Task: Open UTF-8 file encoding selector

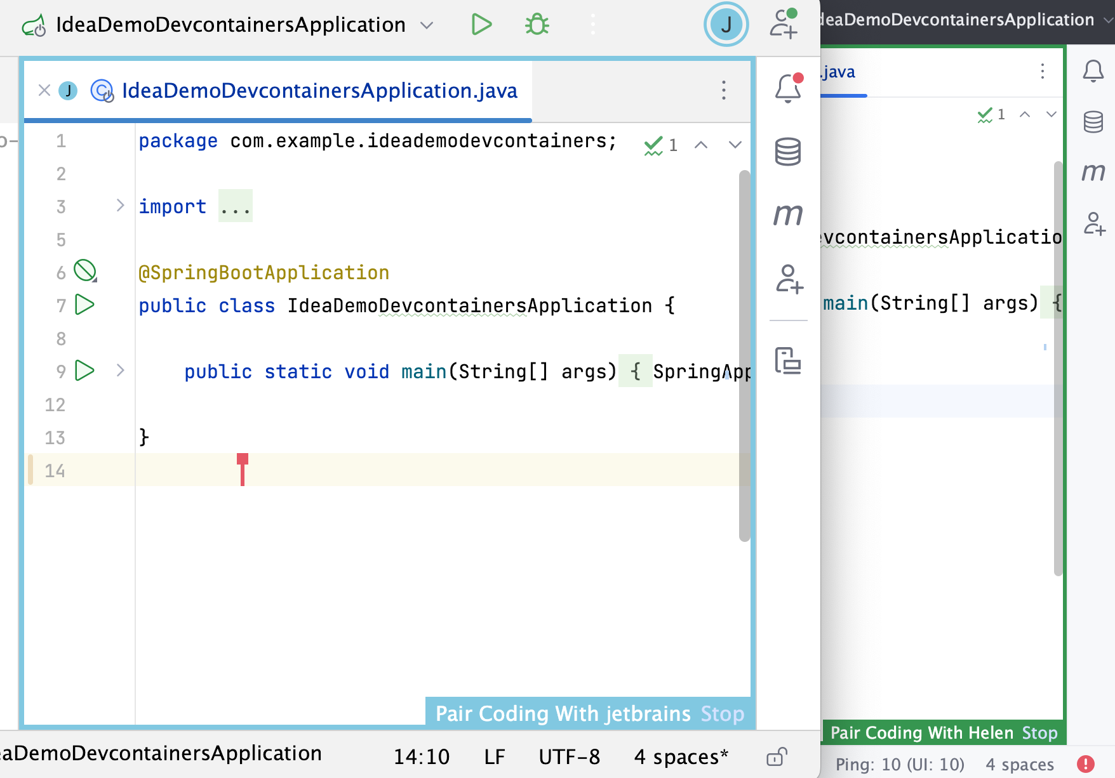Action: [569, 756]
